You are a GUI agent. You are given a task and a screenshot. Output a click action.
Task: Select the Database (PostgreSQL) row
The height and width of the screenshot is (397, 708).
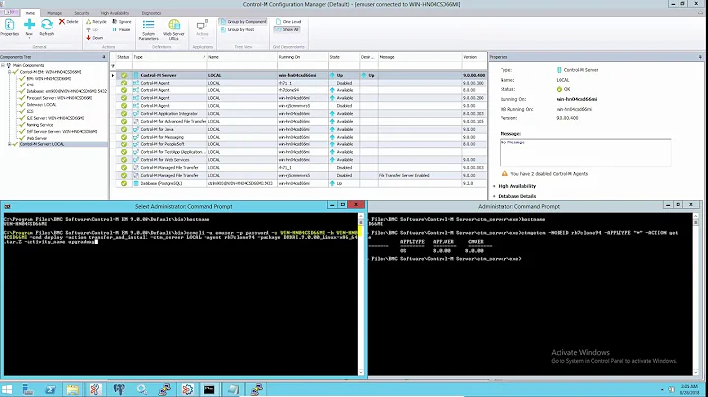(x=298, y=183)
